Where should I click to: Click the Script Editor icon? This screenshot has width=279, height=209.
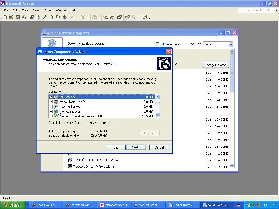(x=112, y=17)
